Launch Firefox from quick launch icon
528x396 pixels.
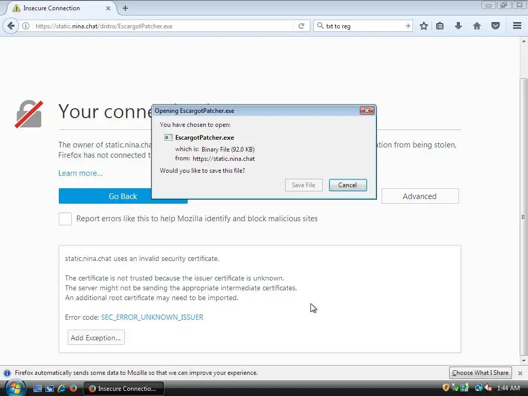(73, 388)
